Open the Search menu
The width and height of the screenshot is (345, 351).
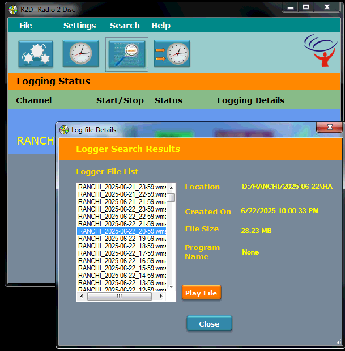tap(125, 26)
